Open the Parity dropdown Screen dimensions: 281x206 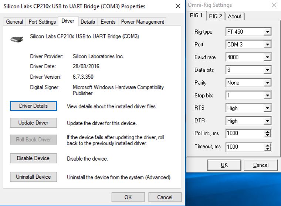click(267, 83)
